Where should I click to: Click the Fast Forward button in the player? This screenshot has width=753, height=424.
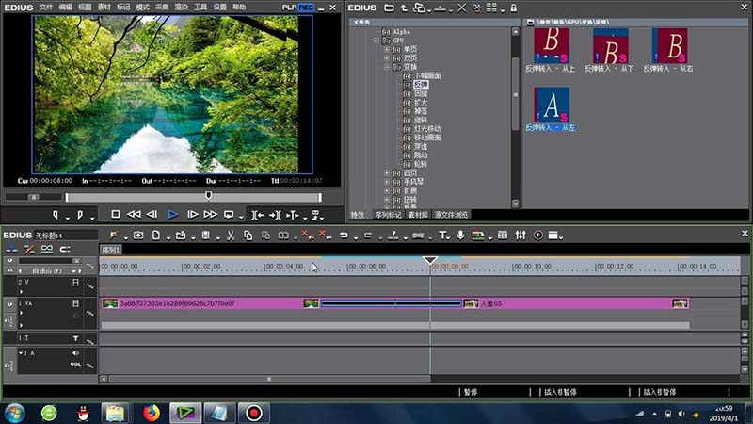pyautogui.click(x=209, y=215)
